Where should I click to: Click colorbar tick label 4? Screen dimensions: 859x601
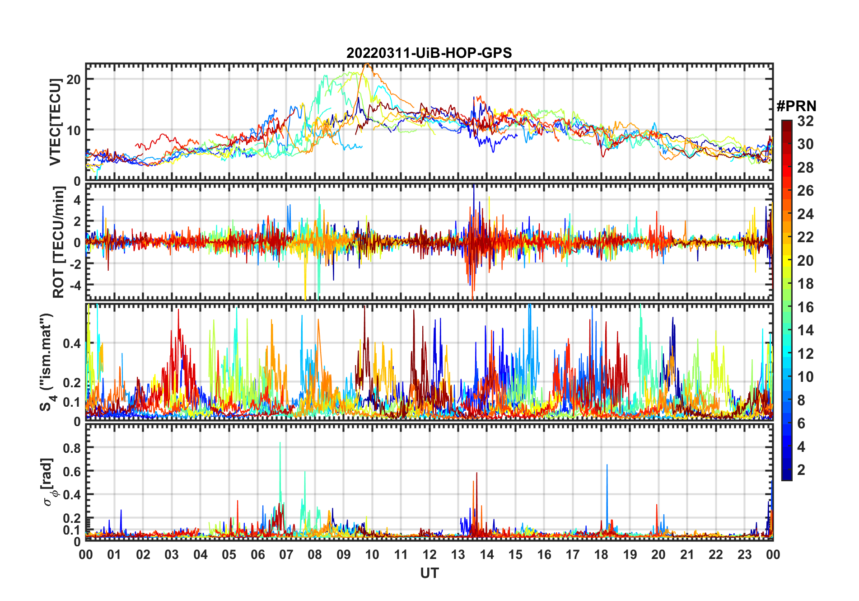[801, 447]
